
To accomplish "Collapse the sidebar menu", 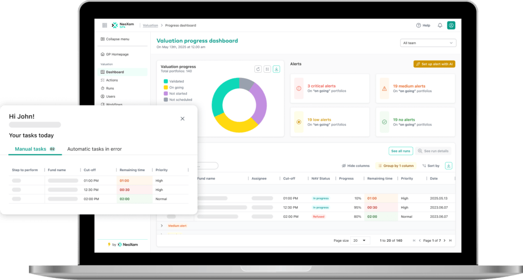I will (115, 39).
